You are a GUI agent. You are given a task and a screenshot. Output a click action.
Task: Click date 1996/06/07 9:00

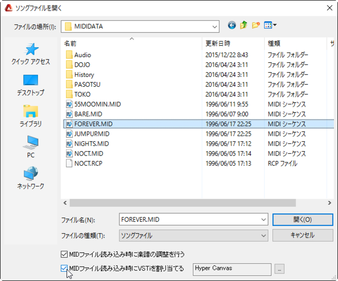pyautogui.click(x=226, y=114)
